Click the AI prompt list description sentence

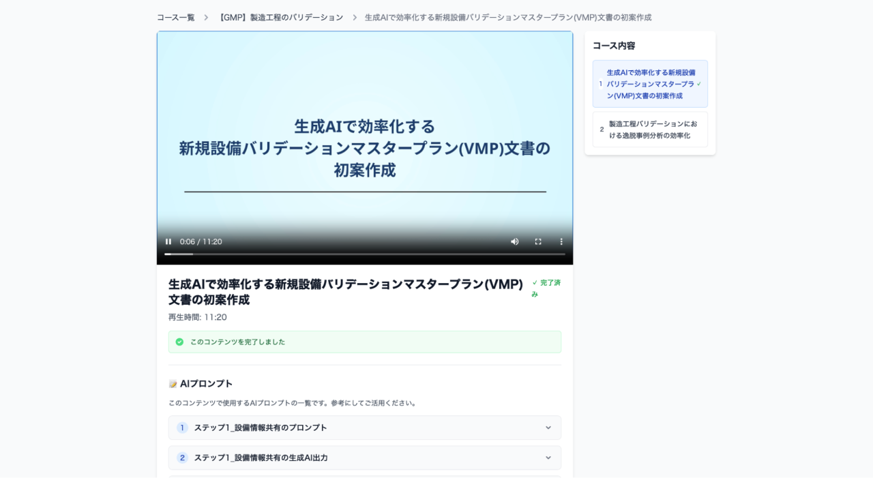tap(293, 403)
